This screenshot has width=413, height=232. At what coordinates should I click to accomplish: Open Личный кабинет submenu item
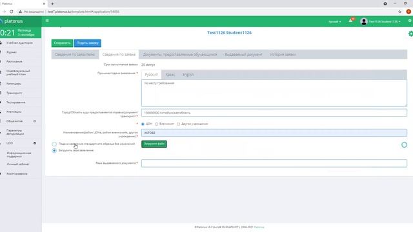click(x=18, y=164)
